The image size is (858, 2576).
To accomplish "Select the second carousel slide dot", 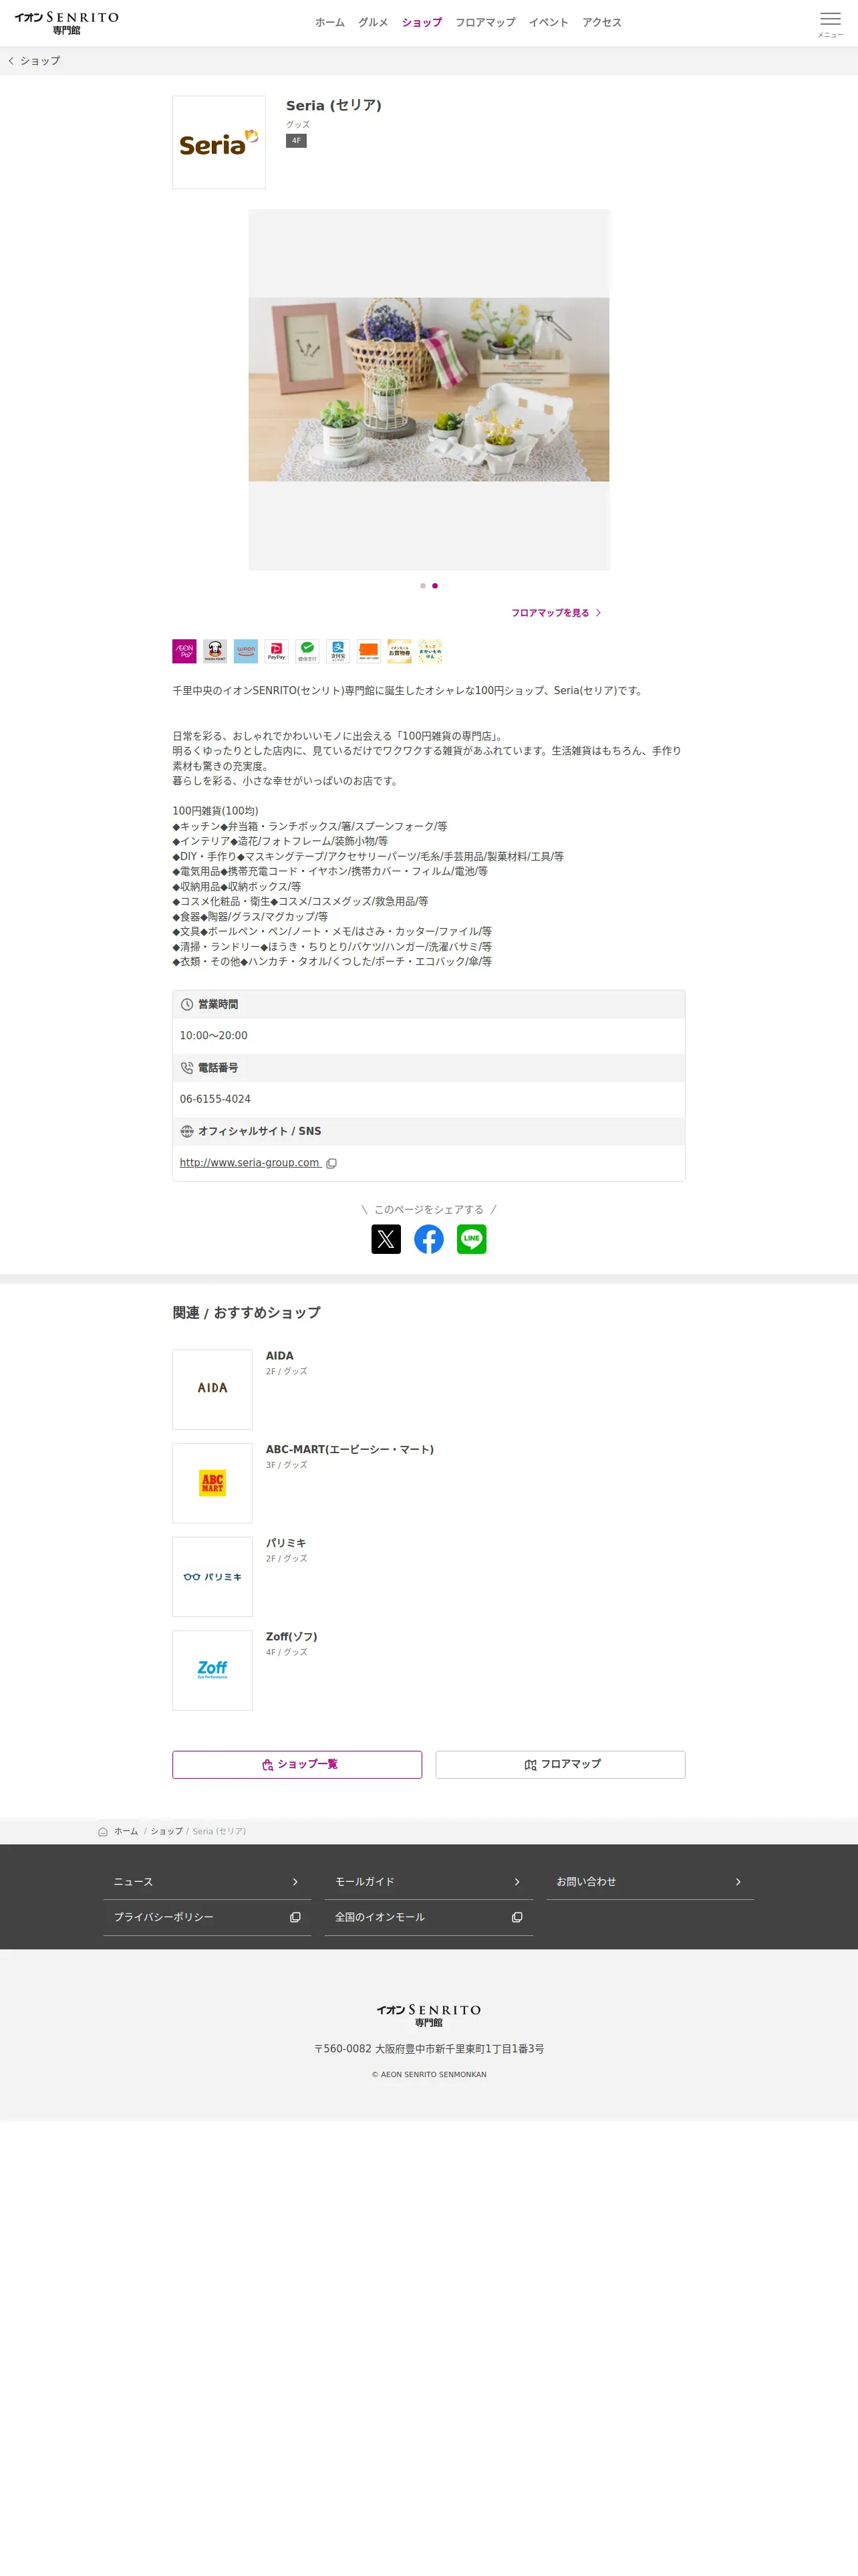I will tap(434, 586).
